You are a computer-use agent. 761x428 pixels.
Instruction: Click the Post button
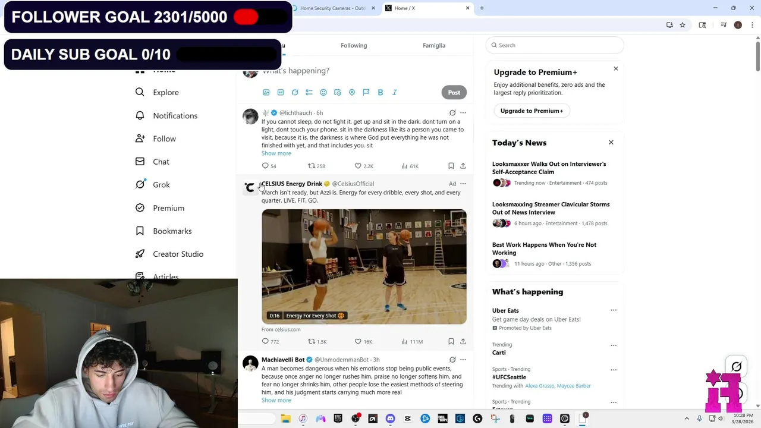454,92
